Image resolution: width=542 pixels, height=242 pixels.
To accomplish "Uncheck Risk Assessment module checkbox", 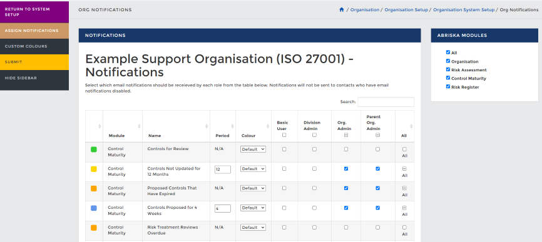I will point(448,69).
